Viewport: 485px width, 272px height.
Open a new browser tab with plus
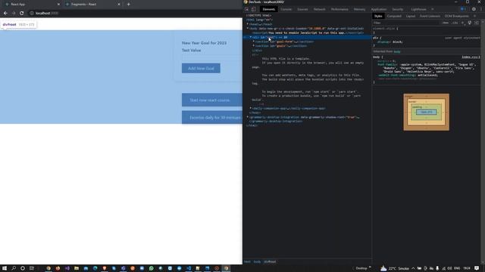128,5
